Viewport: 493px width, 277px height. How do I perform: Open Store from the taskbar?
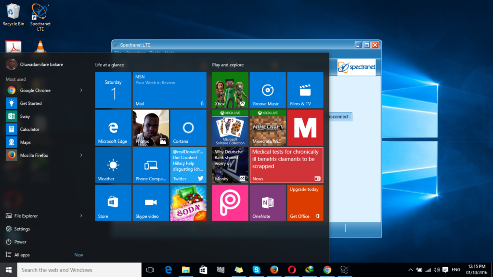tap(204, 270)
